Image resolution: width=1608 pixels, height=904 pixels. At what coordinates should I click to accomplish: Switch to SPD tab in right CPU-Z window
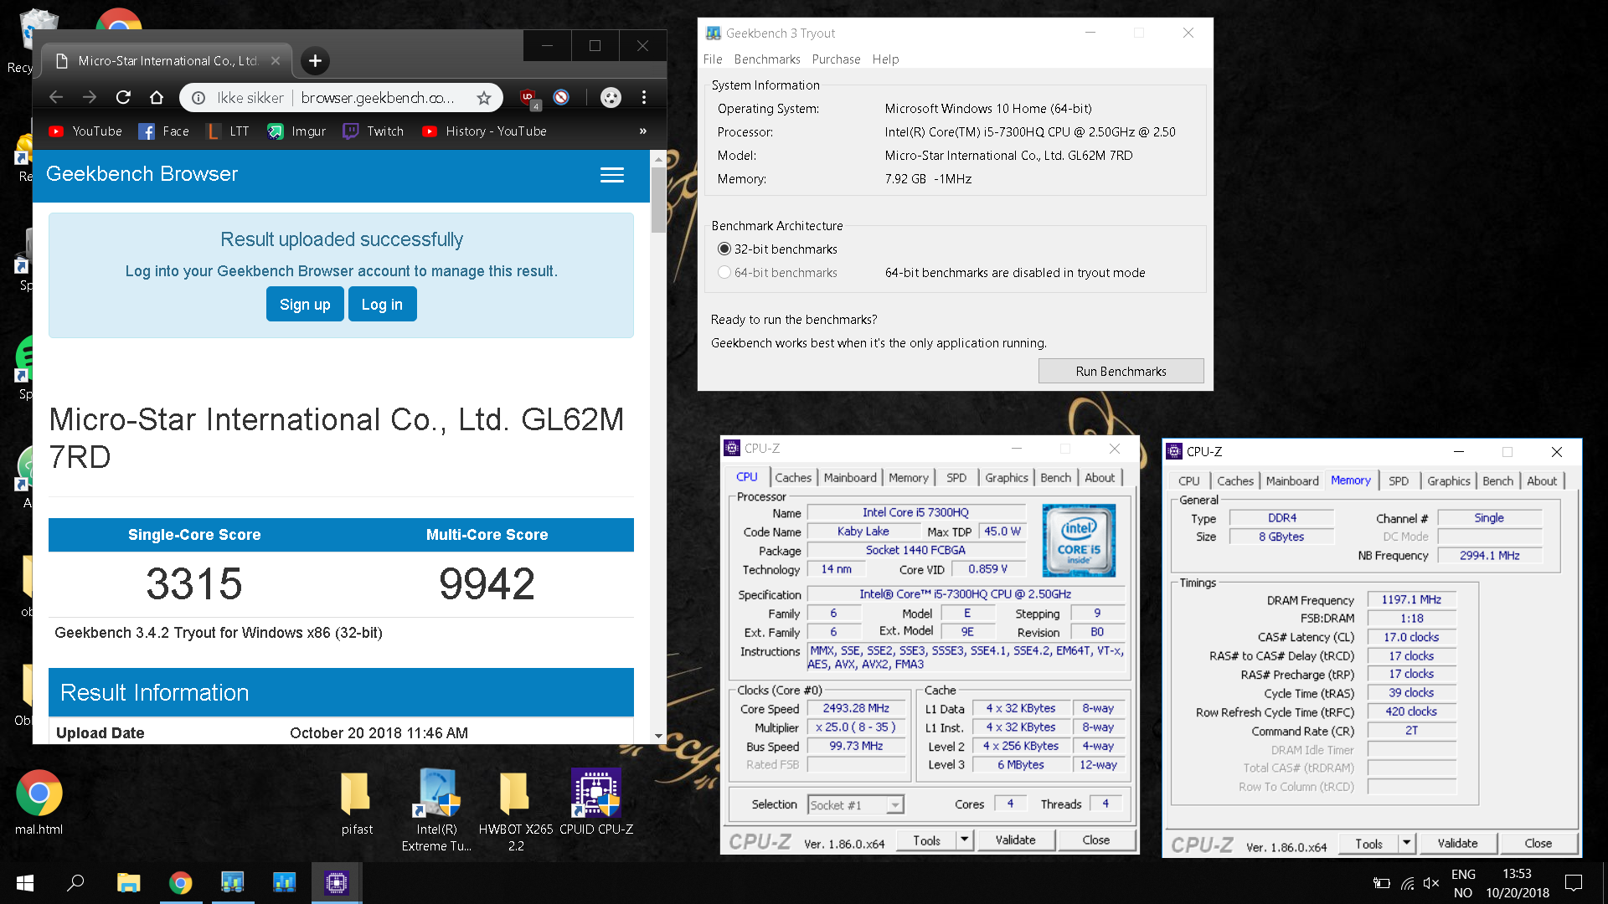click(x=1398, y=481)
